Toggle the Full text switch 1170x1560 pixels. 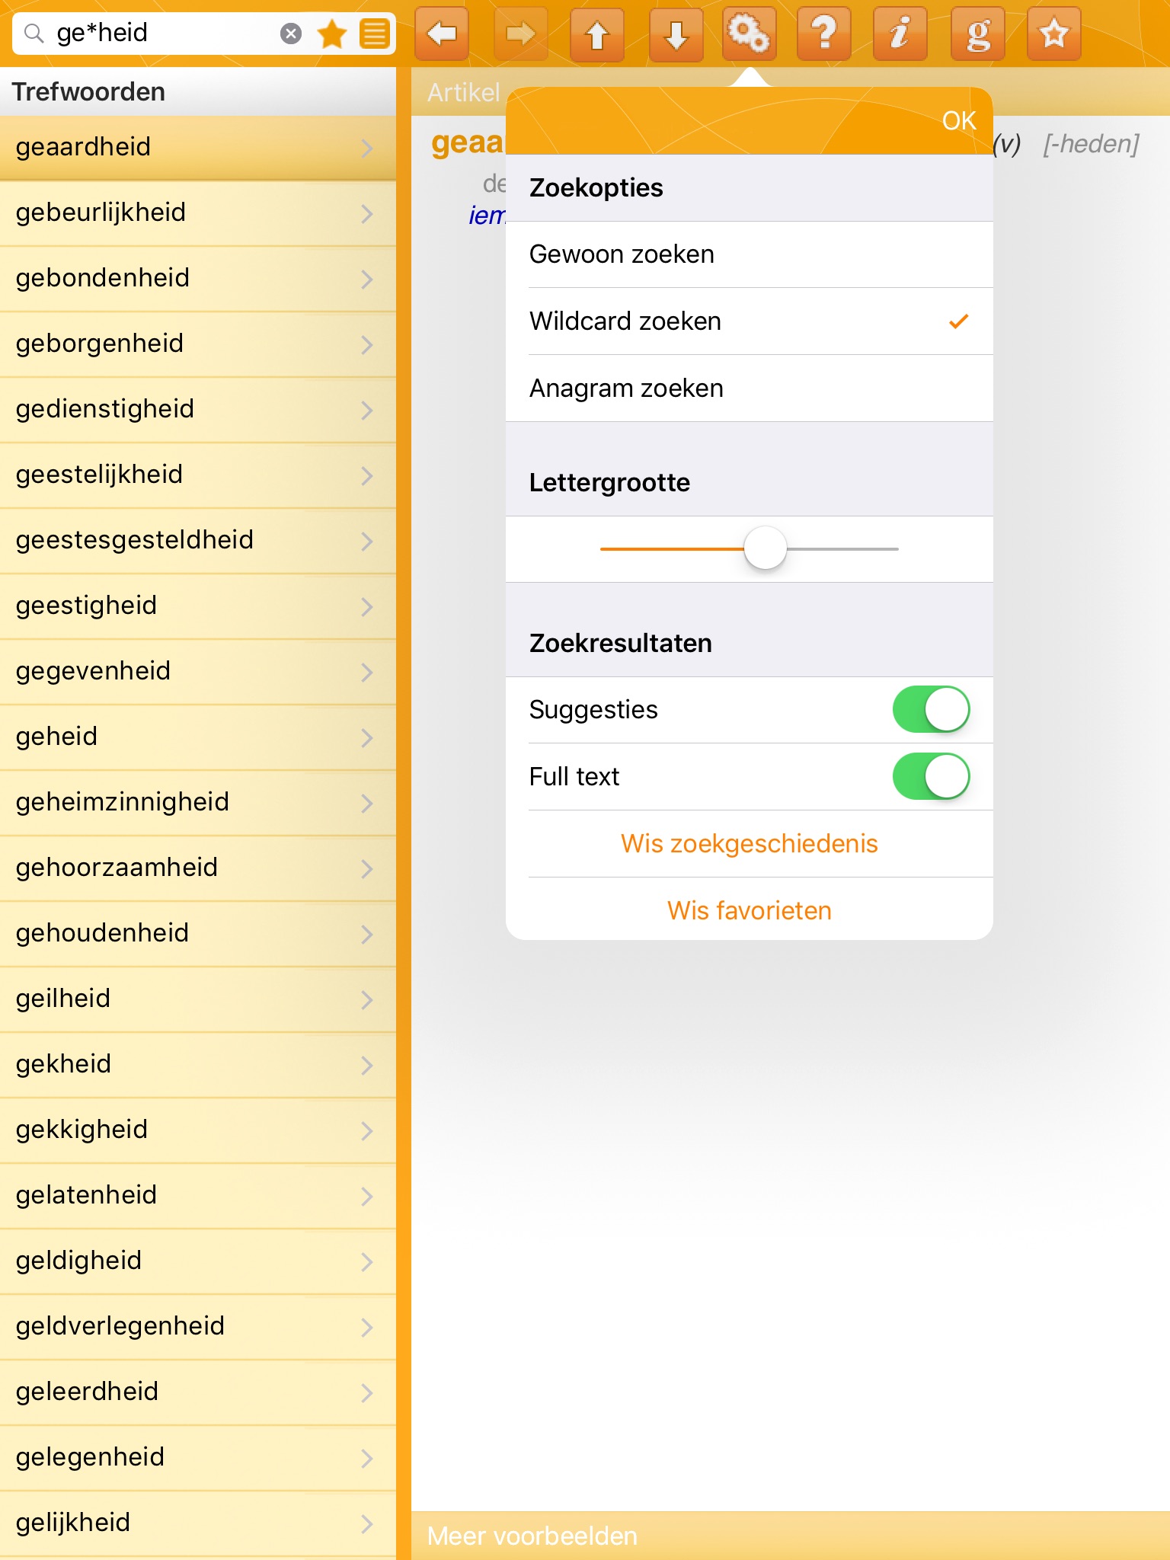pos(931,777)
